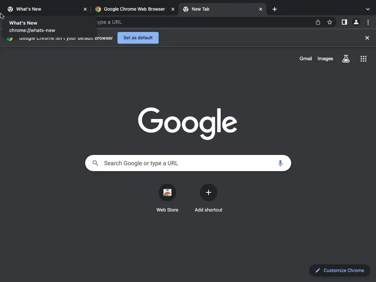The image size is (376, 282).
Task: Close the New Tab tab
Action: point(261,9)
